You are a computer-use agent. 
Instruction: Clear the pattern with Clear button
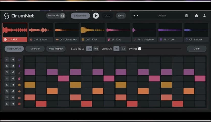click(x=197, y=49)
